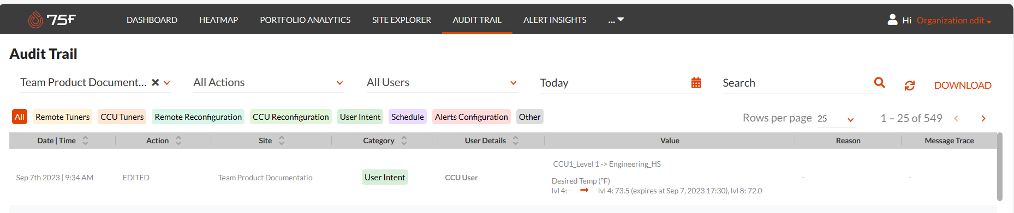The image size is (1014, 213).
Task: Expand the All Users dropdown
Action: 442,83
